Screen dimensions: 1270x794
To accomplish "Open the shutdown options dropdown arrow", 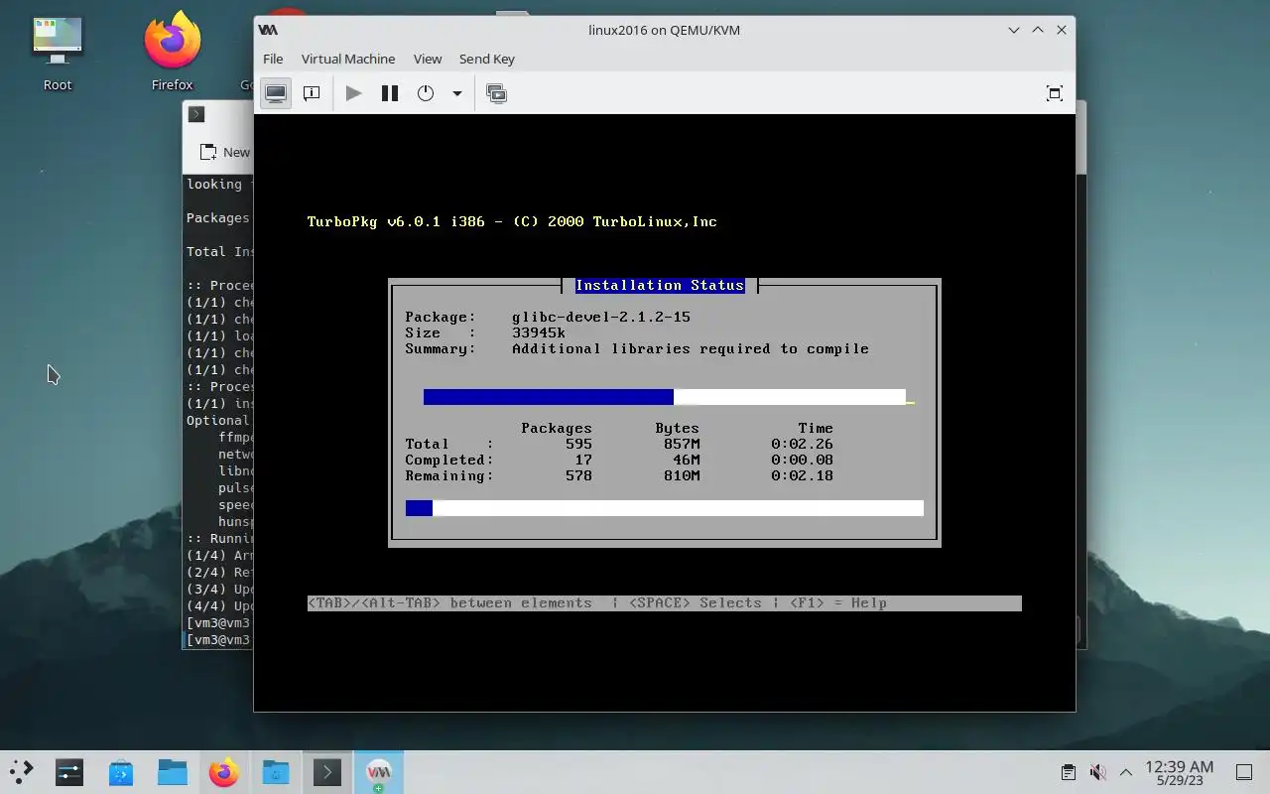I will (x=457, y=93).
